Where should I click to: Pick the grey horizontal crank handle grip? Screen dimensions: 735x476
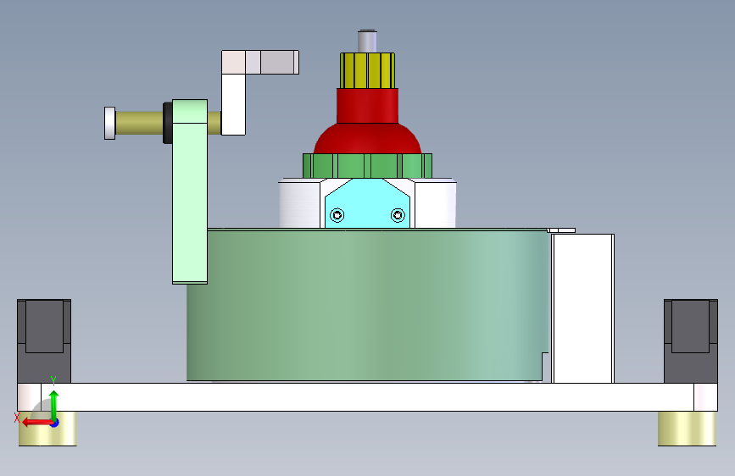point(280,63)
